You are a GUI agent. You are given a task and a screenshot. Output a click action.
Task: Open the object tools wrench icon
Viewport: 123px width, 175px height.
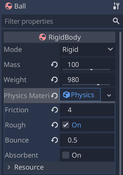point(116,6)
